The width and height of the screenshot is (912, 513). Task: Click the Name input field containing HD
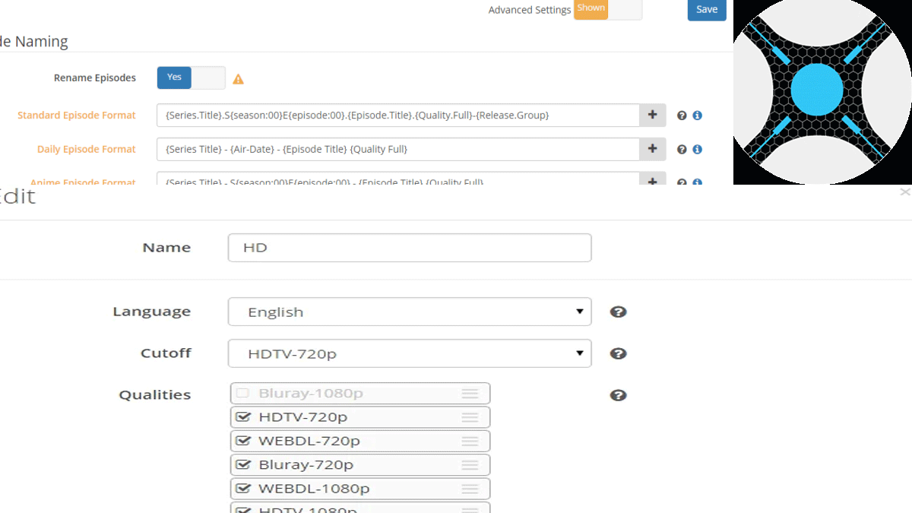click(x=409, y=248)
